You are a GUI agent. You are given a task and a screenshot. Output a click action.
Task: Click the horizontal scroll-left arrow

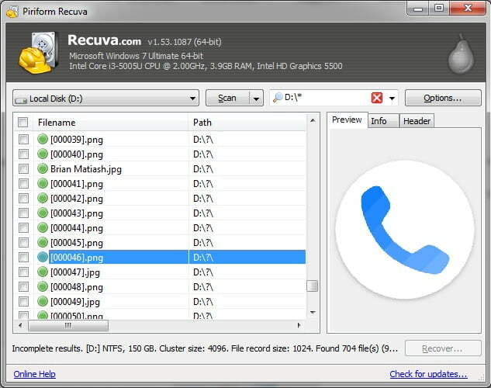pyautogui.click(x=20, y=326)
